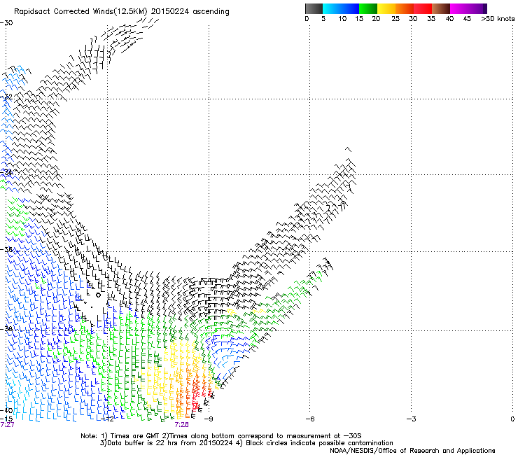
Task: Click the '-32' latitude axis label
Action: [x=6, y=97]
